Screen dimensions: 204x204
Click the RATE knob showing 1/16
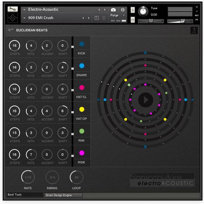pos(28,177)
